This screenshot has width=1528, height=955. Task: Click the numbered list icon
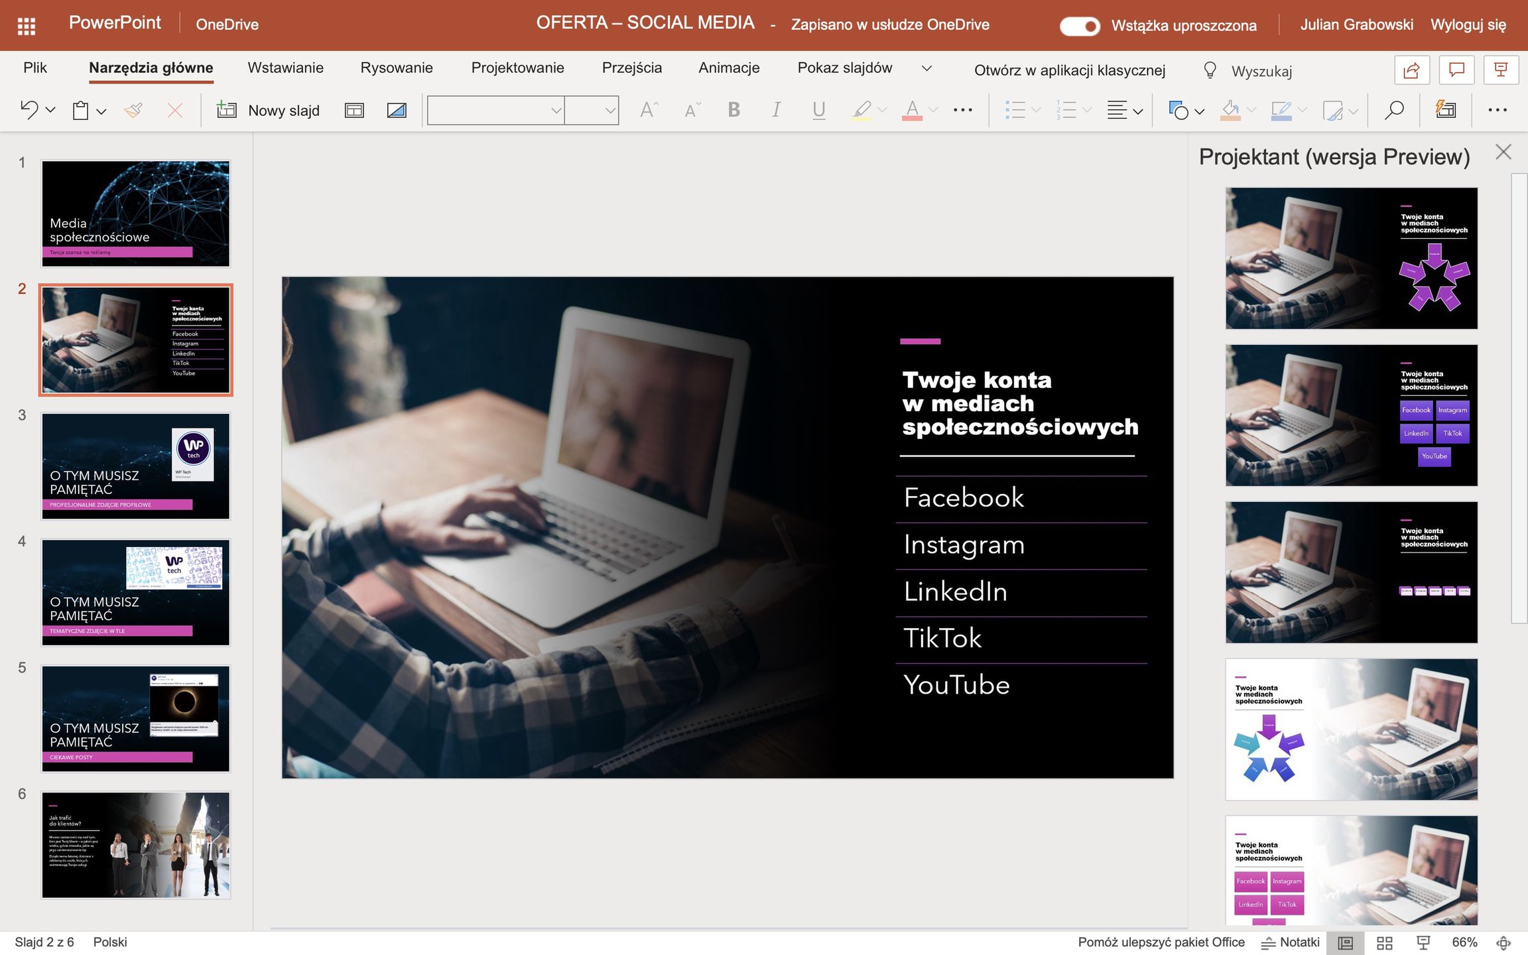tap(1066, 110)
